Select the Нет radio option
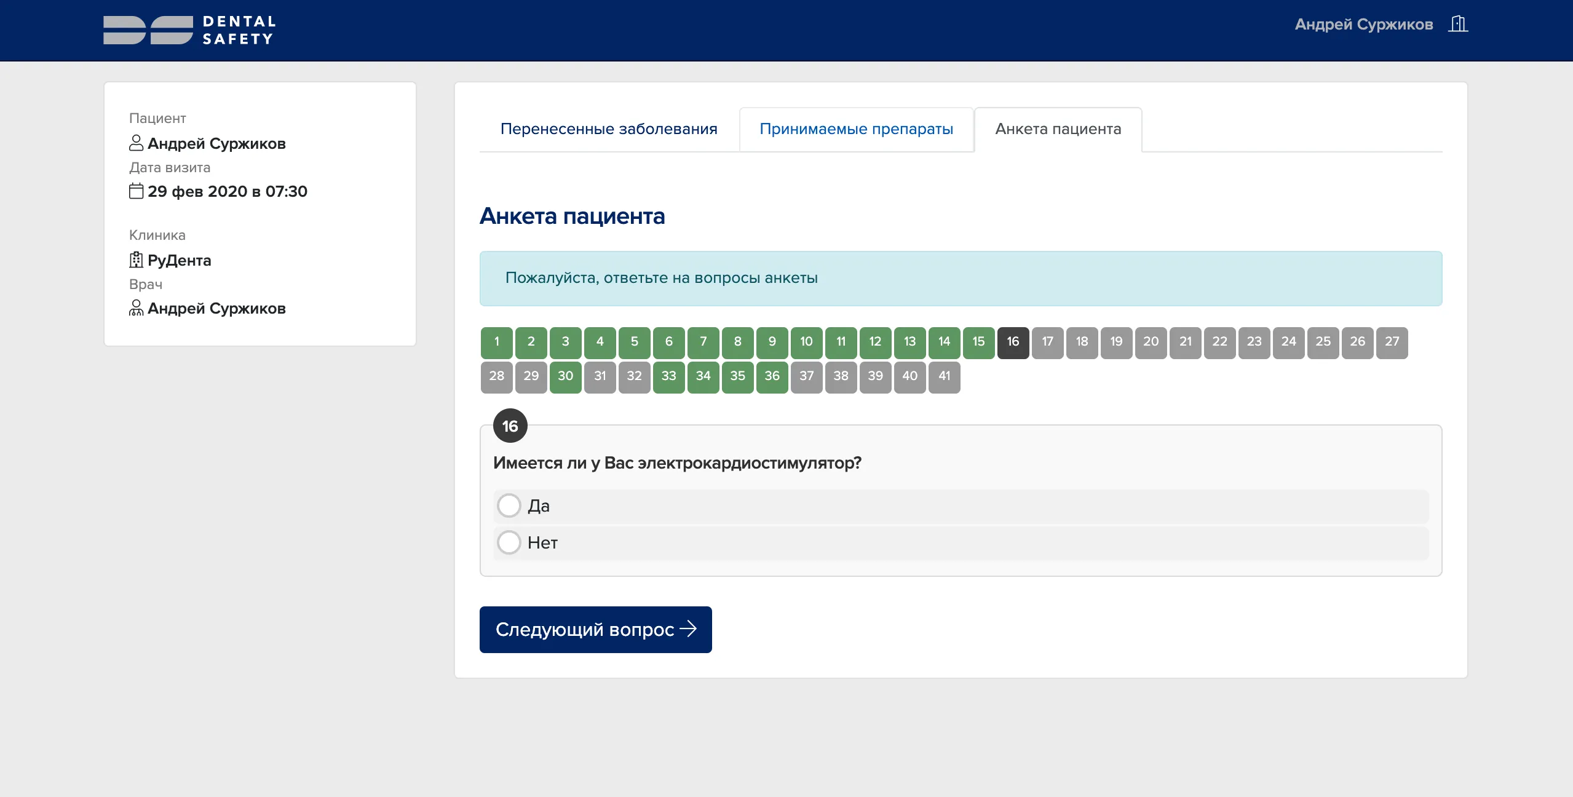Image resolution: width=1573 pixels, height=797 pixels. click(x=509, y=542)
